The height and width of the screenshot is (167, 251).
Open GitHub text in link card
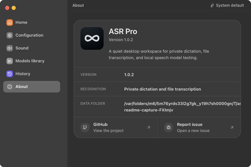tap(100, 125)
